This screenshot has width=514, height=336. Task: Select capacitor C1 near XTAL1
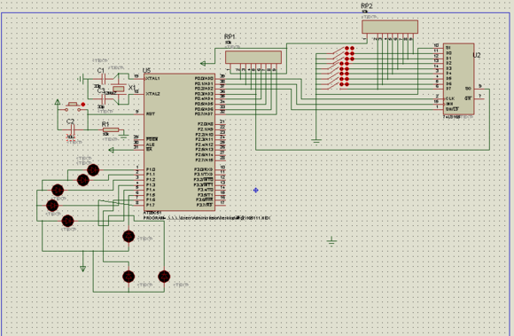(x=103, y=79)
